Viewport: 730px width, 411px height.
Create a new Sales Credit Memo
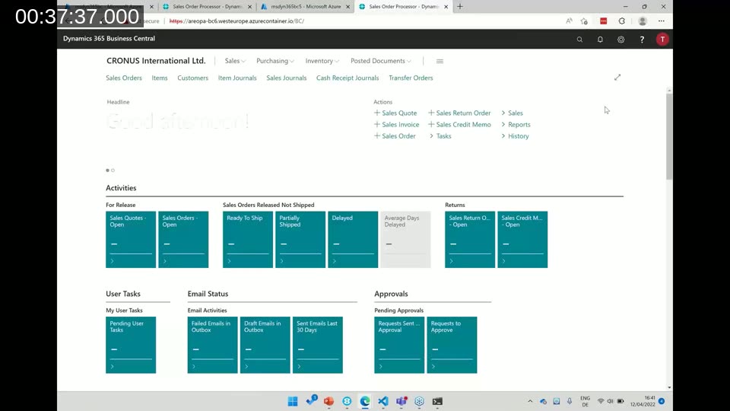tap(459, 124)
